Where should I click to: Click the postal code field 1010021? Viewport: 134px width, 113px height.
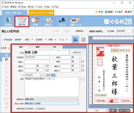click(32, 75)
